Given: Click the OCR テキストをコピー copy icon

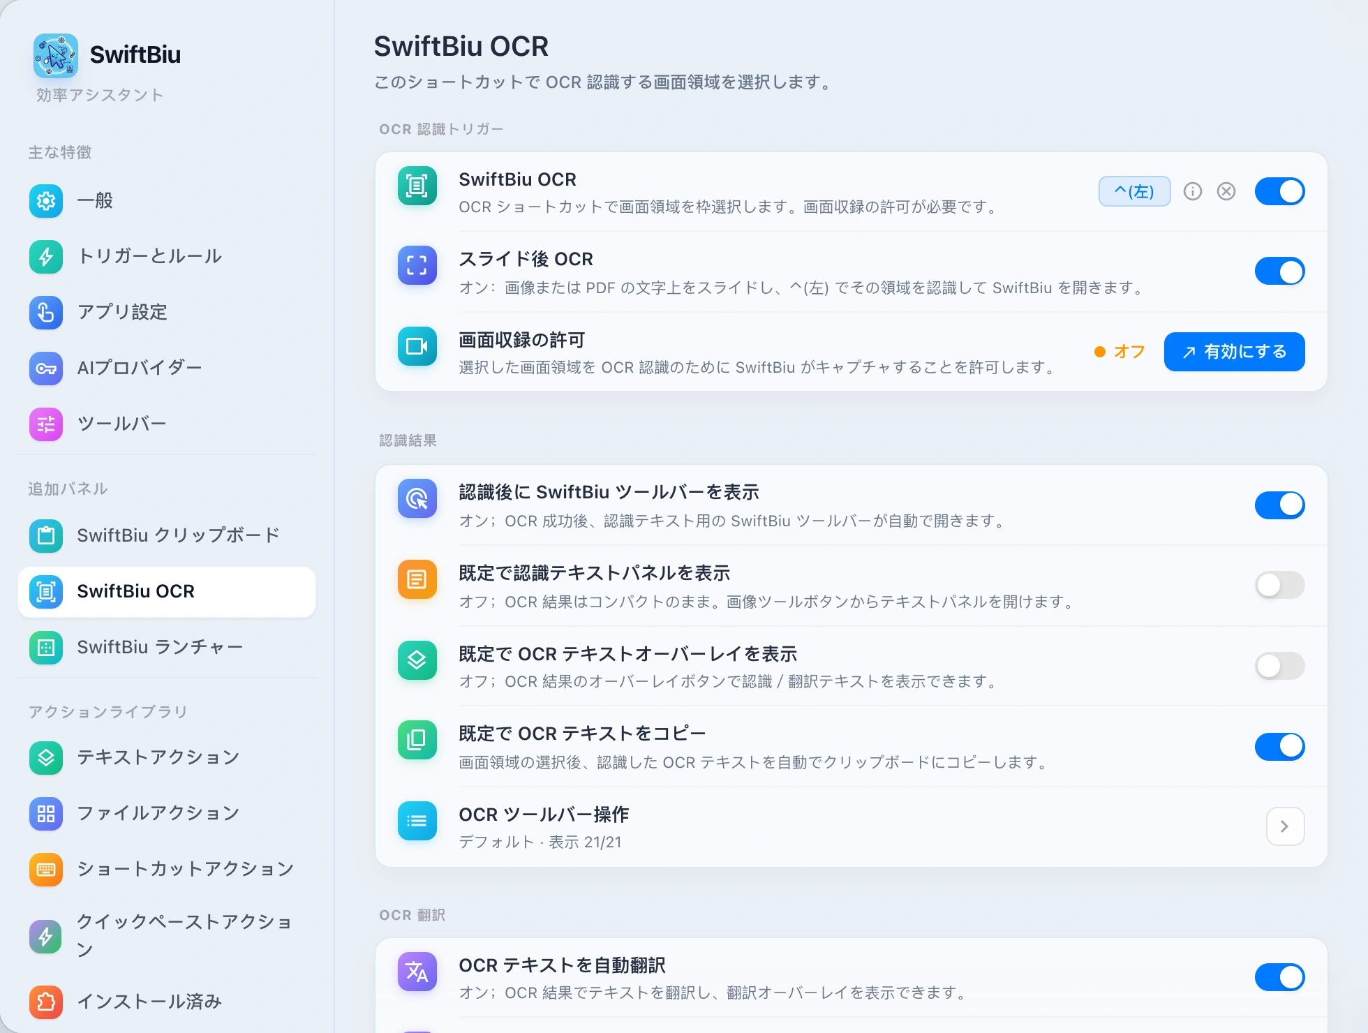Looking at the screenshot, I should [x=417, y=740].
